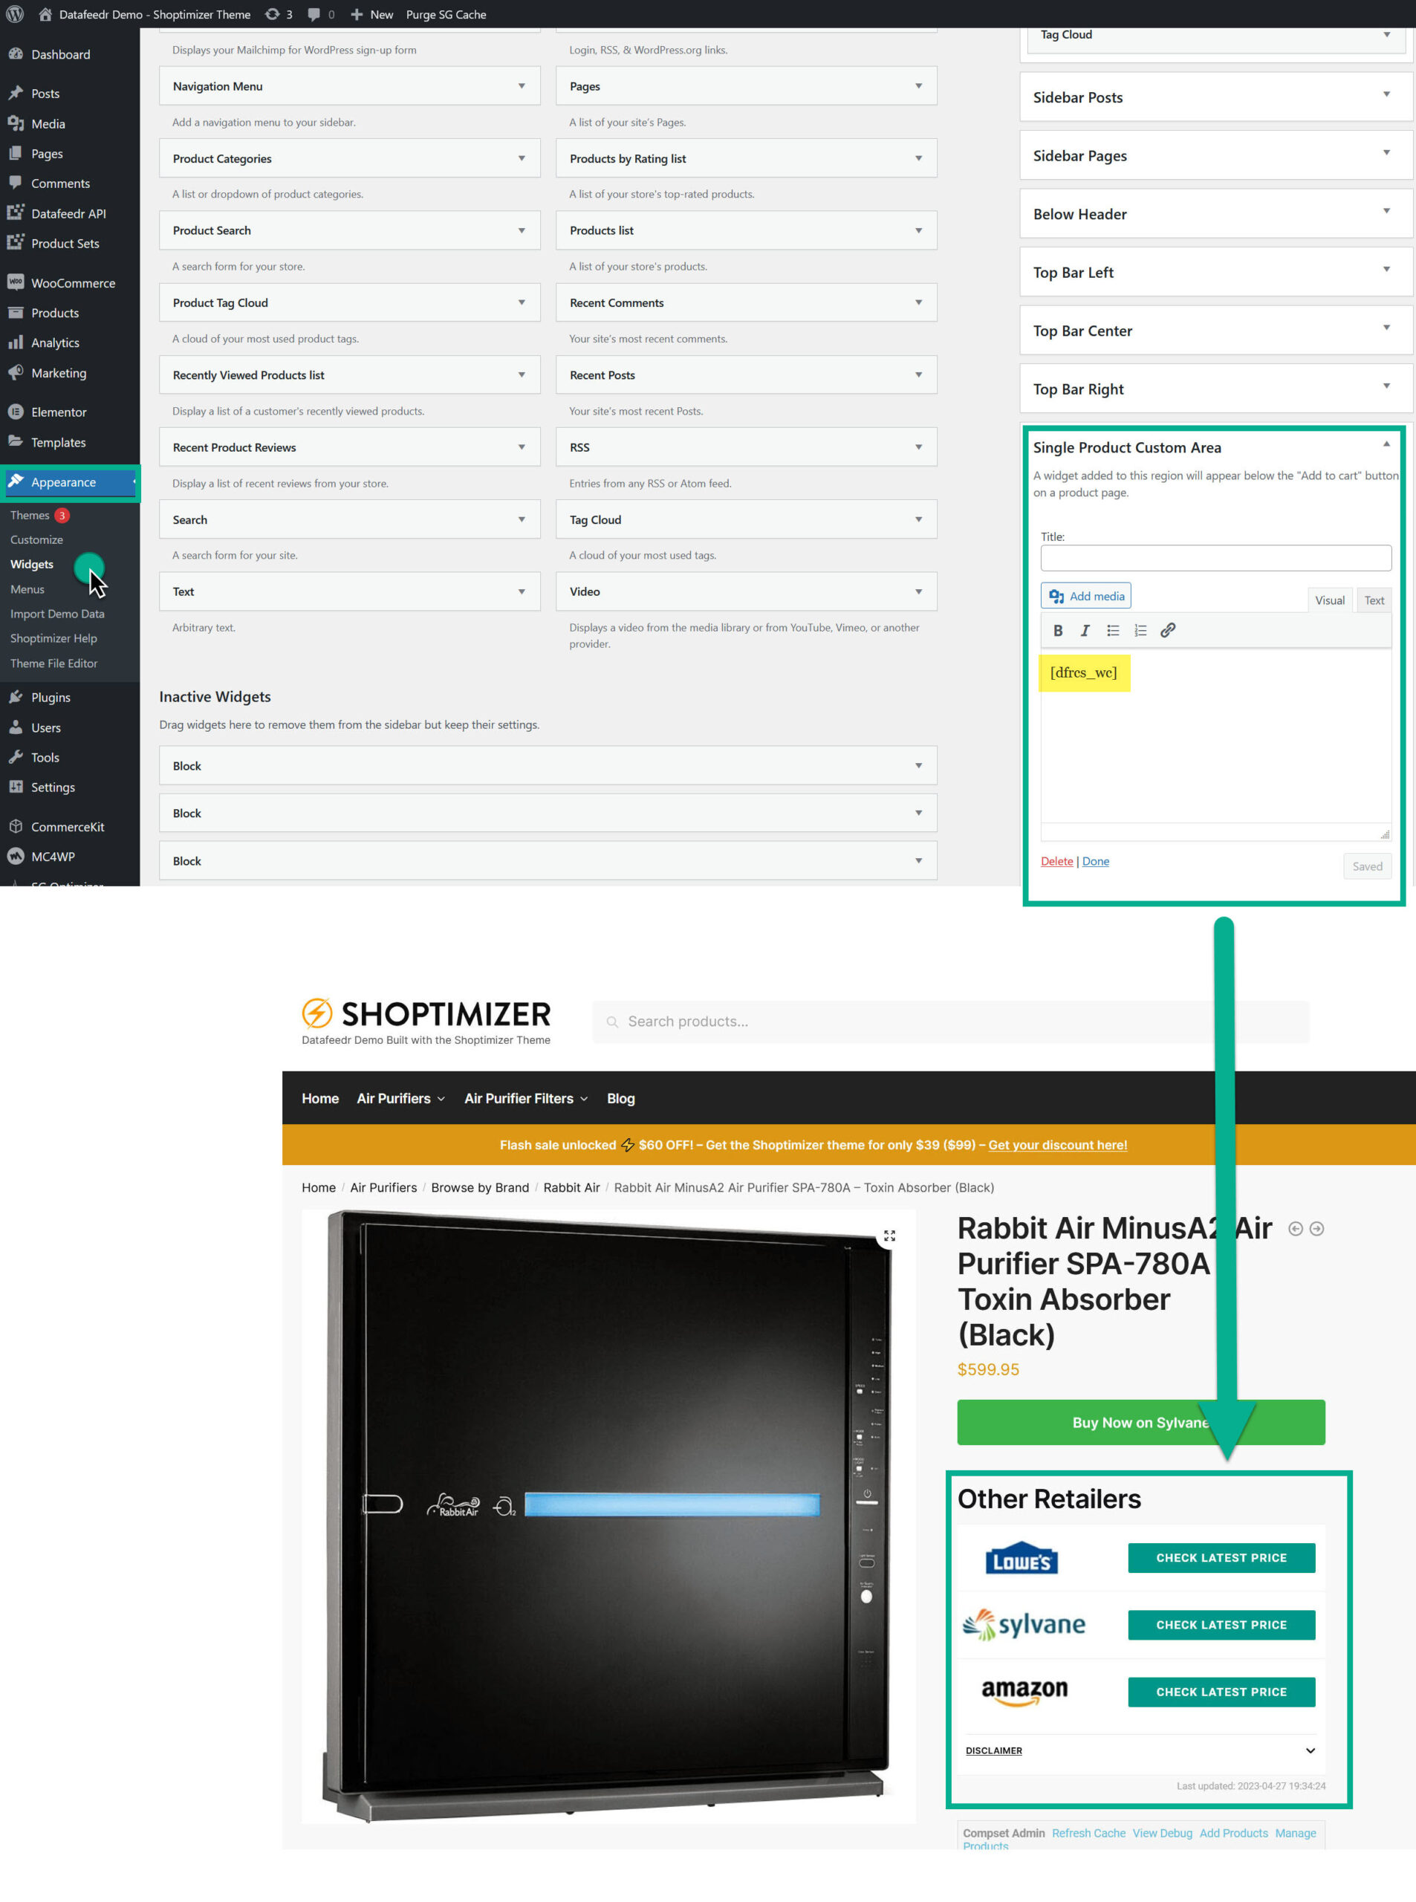1416x1902 pixels.
Task: Open Customize submenu link
Action: 37,540
